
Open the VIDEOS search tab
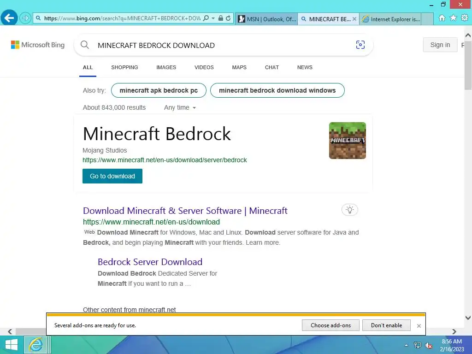[x=204, y=67]
